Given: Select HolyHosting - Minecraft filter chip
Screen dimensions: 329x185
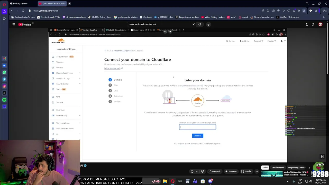Looking at the screenshot, I should 297,168.
